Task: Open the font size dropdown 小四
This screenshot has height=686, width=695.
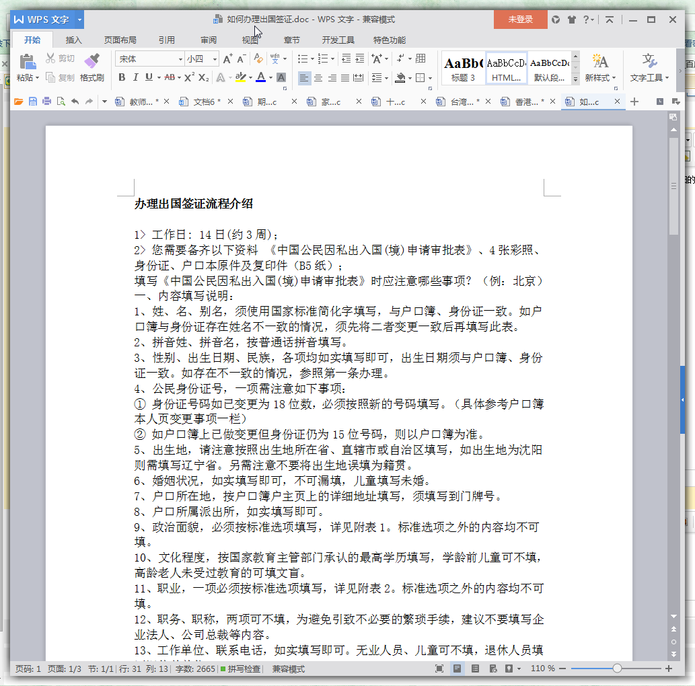Action: (x=215, y=59)
